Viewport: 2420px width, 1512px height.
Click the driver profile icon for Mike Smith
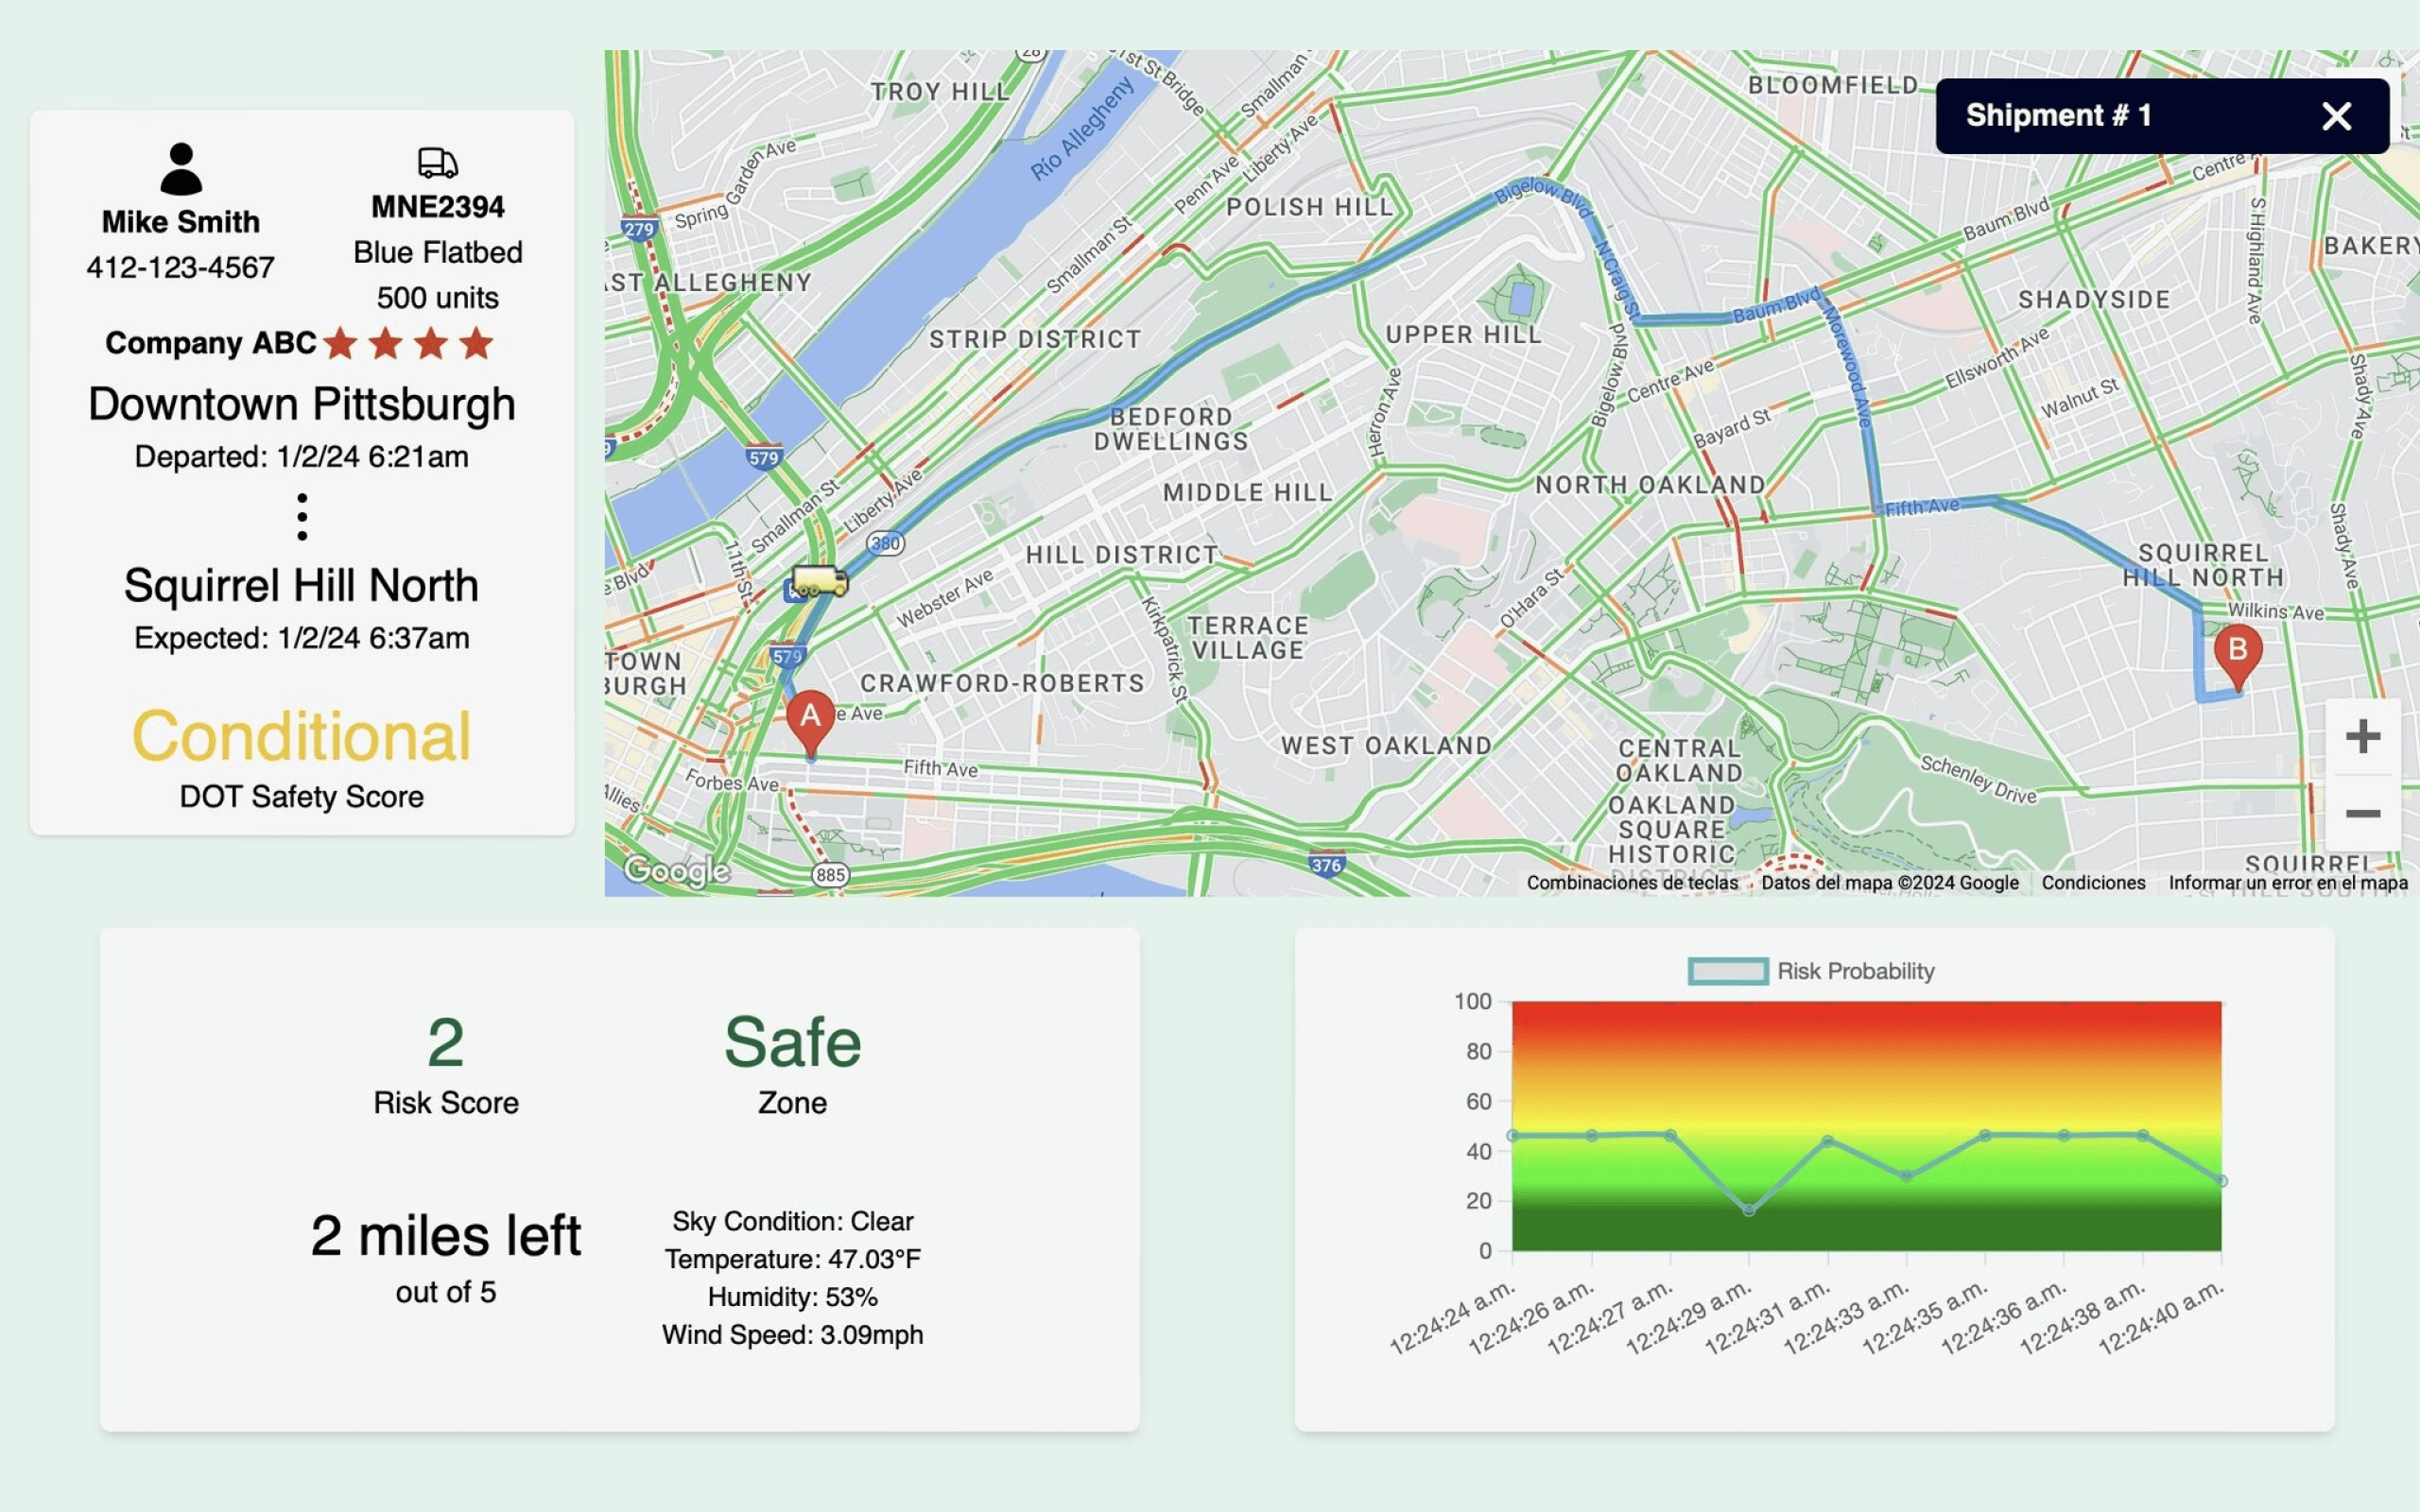(181, 161)
